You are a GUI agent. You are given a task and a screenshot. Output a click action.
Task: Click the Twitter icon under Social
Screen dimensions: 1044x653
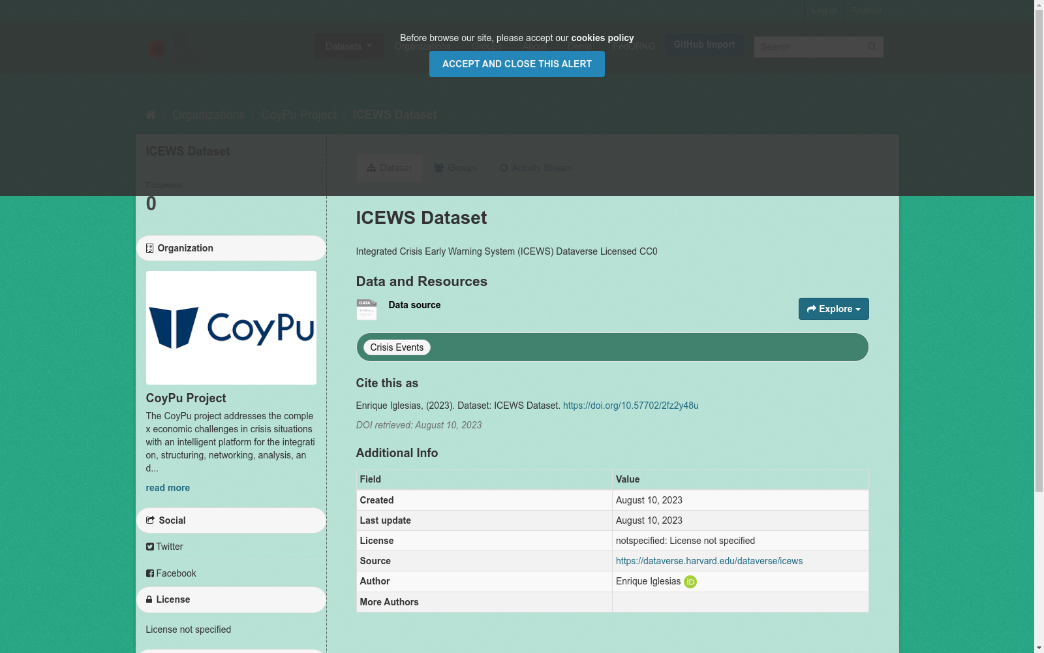(150, 547)
